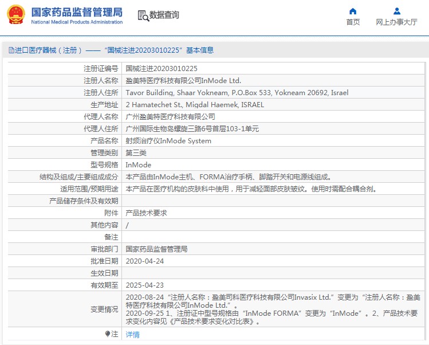Click the 注册人名称 label

tap(101, 80)
